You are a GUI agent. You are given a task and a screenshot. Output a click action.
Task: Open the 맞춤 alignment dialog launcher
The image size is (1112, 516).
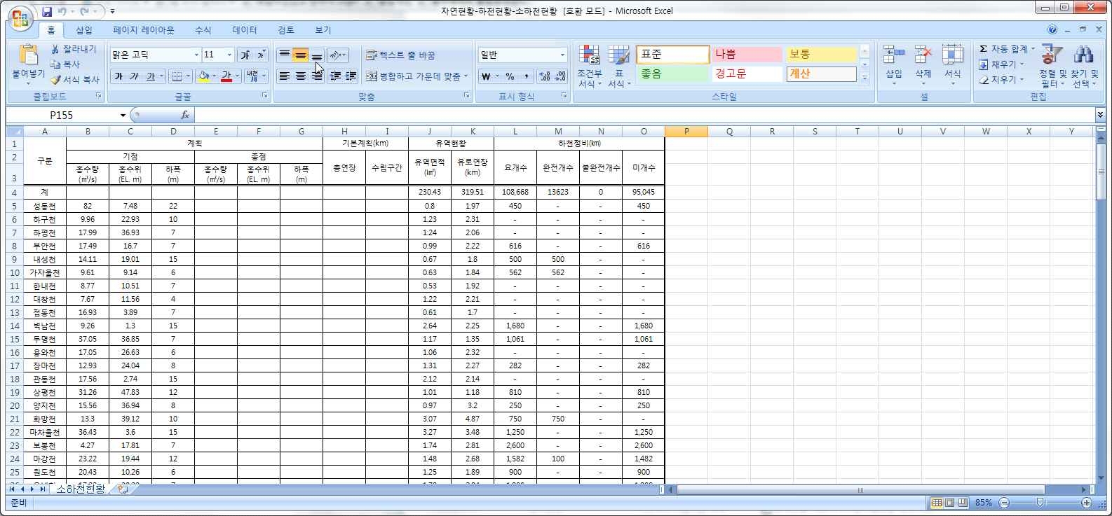[467, 95]
